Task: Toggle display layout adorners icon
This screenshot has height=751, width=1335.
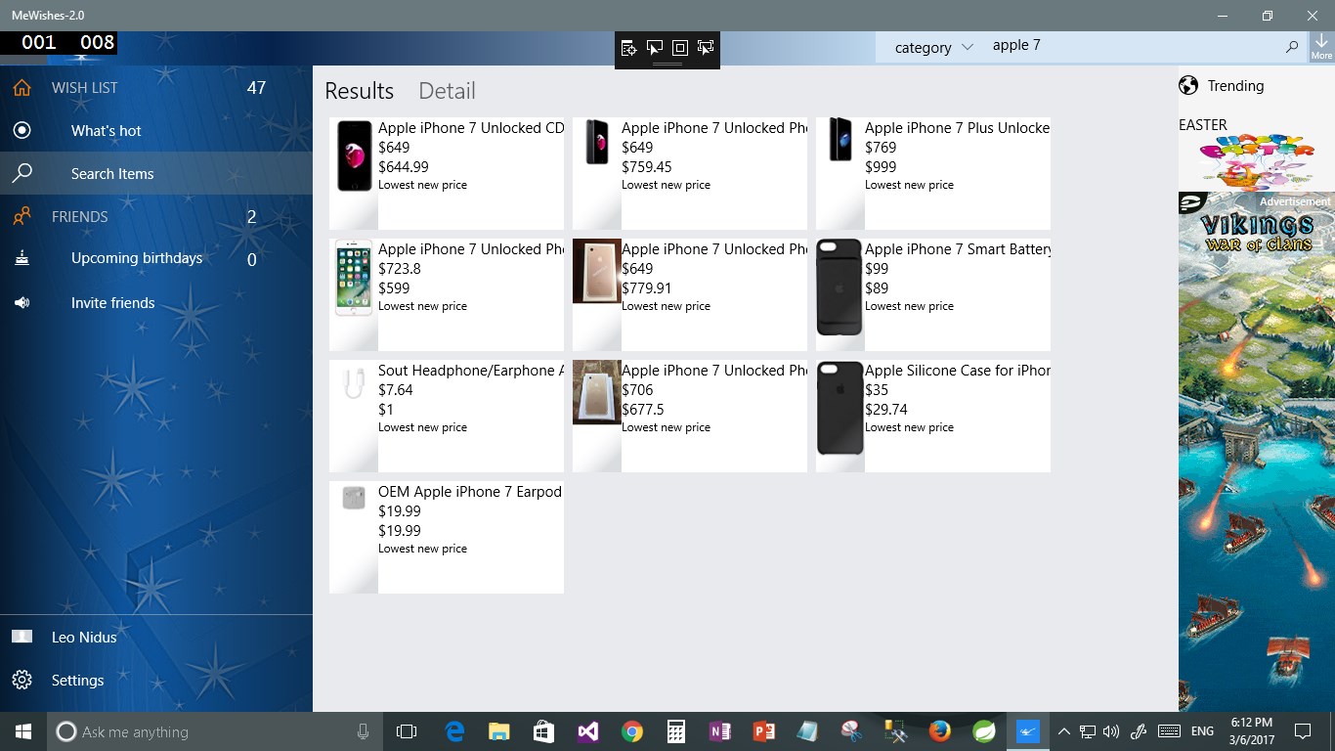Action: click(680, 48)
